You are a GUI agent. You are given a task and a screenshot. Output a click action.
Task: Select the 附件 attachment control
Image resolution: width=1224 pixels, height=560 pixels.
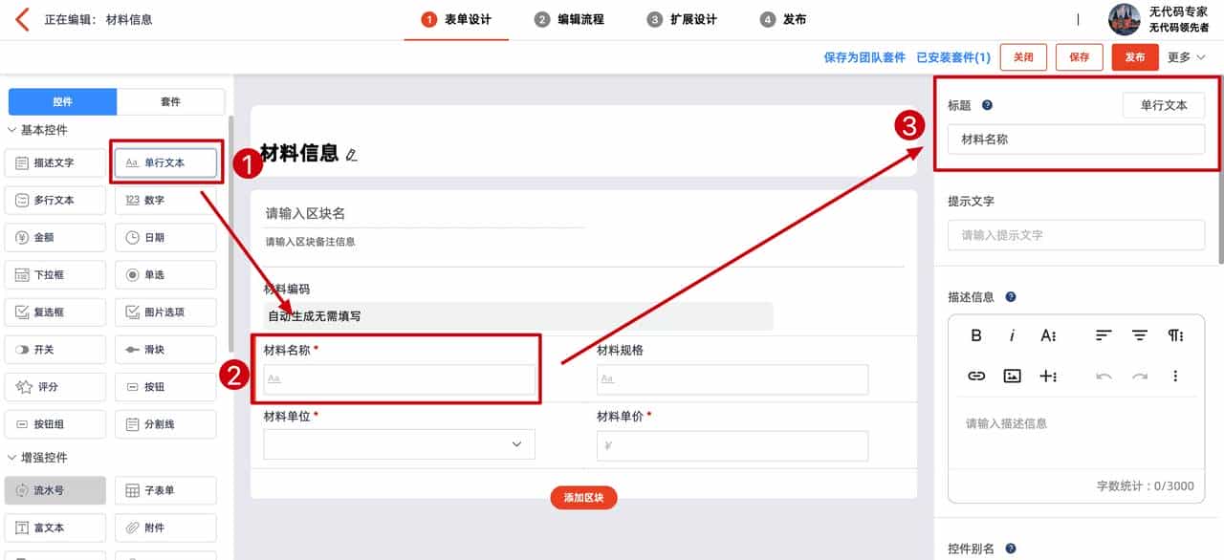[165, 528]
